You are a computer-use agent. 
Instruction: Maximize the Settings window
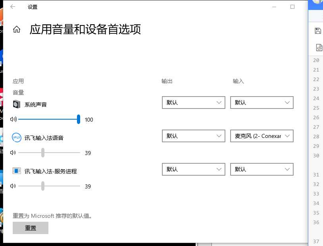292,7
